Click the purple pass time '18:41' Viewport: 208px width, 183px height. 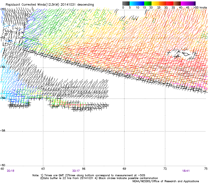click(x=186, y=171)
